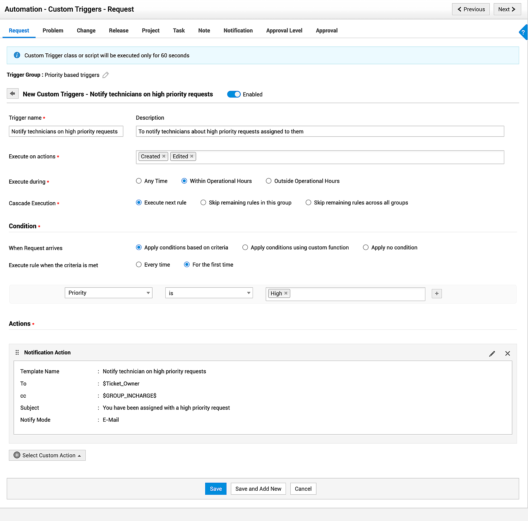
Task: Toggle the Enabled switch off
Action: (x=234, y=94)
